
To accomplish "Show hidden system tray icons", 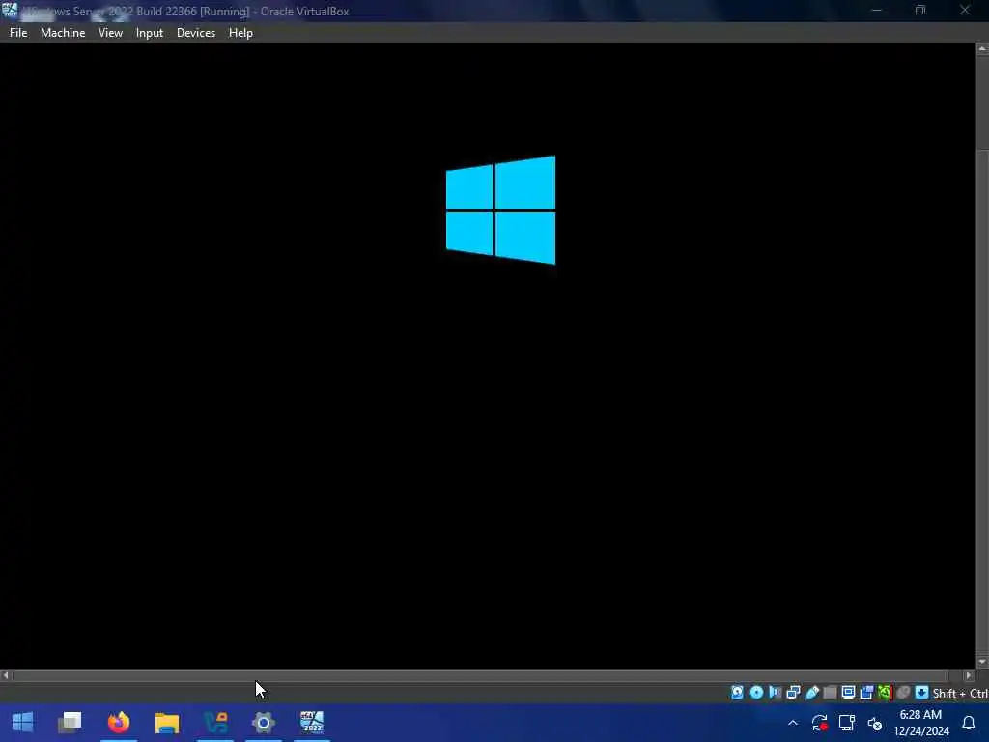I will (x=793, y=723).
